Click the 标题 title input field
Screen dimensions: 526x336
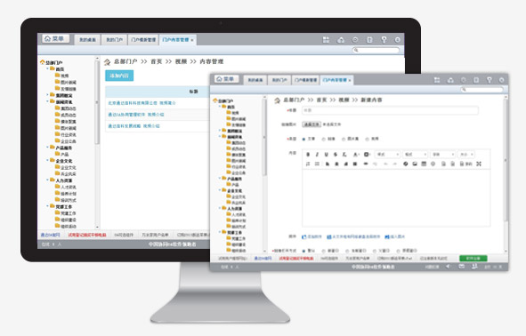point(390,110)
